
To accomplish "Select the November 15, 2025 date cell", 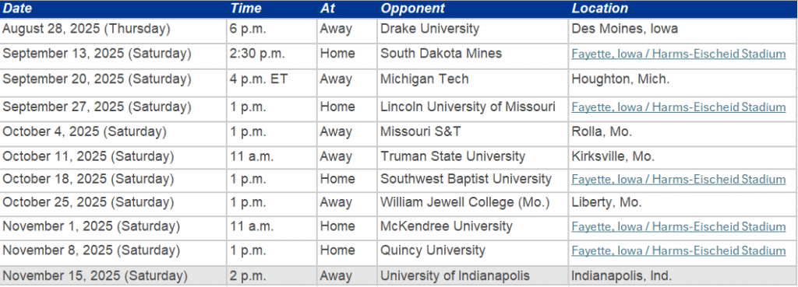I will (x=114, y=276).
